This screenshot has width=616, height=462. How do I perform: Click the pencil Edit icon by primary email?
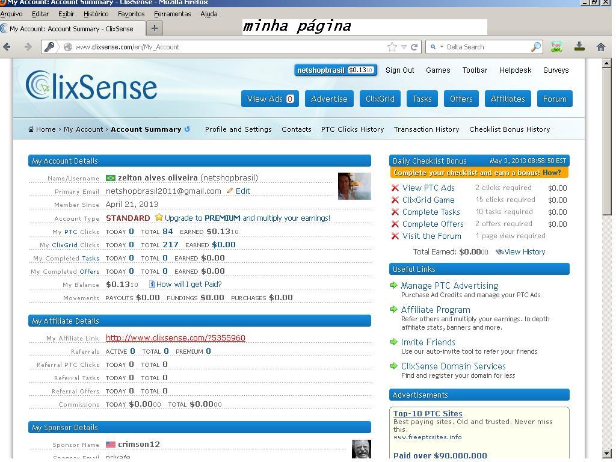pyautogui.click(x=230, y=191)
